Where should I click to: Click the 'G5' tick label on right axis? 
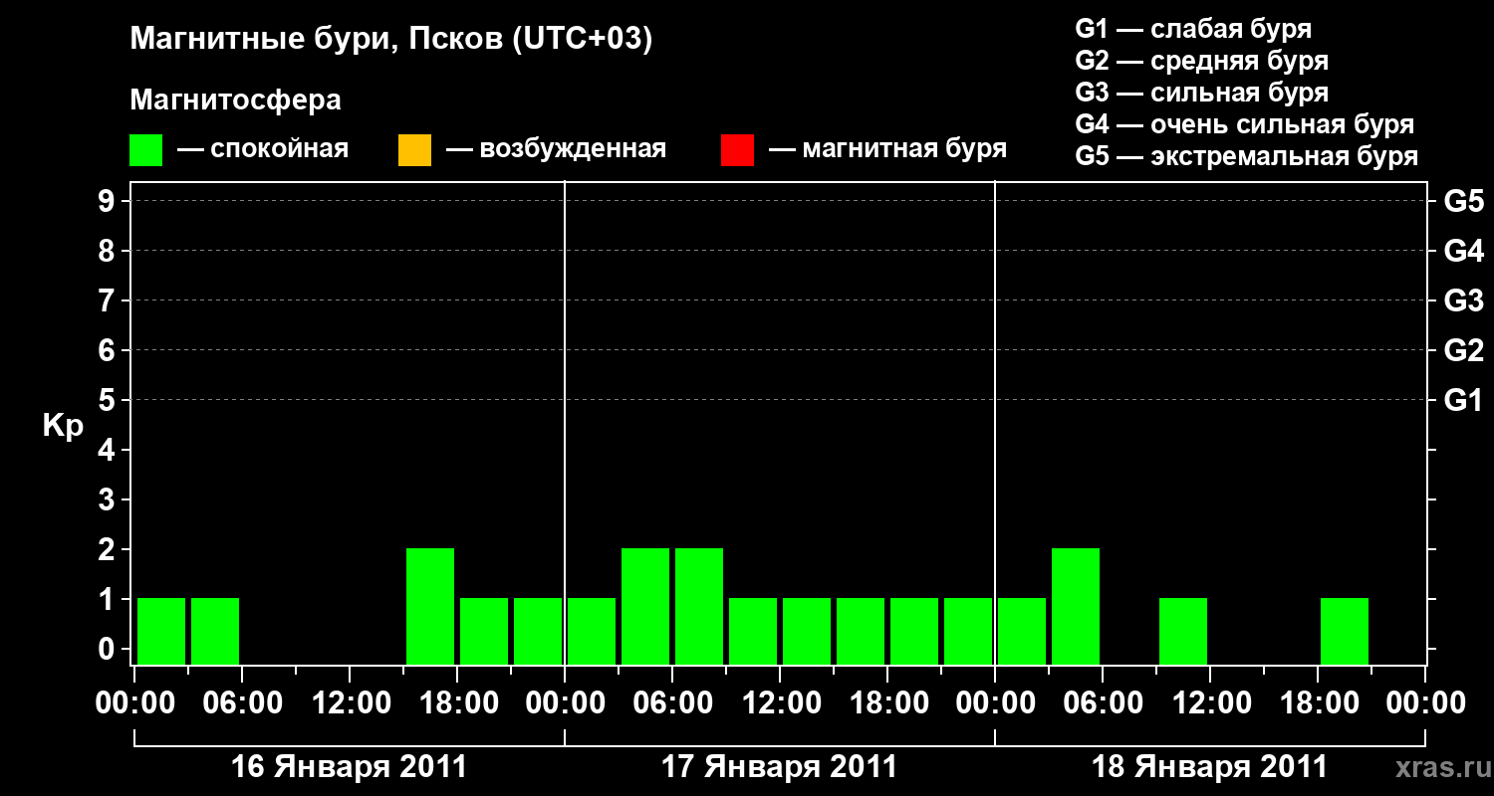click(1463, 201)
